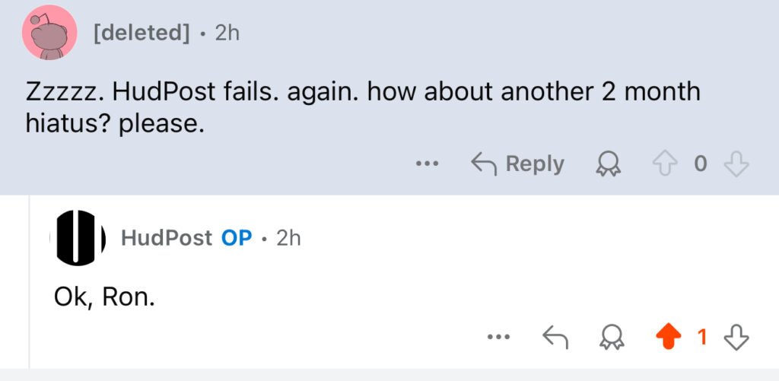Open the [deleted] comment's 2h timestamp

tap(227, 33)
